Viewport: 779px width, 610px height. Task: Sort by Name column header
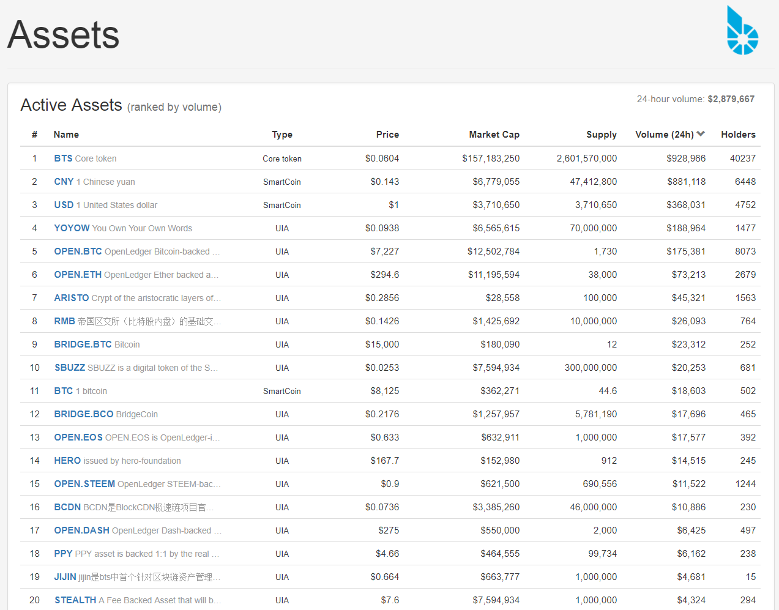pyautogui.click(x=66, y=135)
